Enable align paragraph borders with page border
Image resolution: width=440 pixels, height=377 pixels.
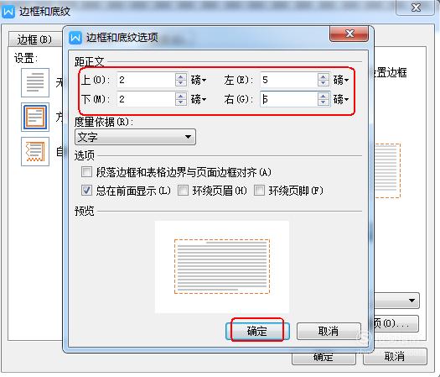point(86,171)
